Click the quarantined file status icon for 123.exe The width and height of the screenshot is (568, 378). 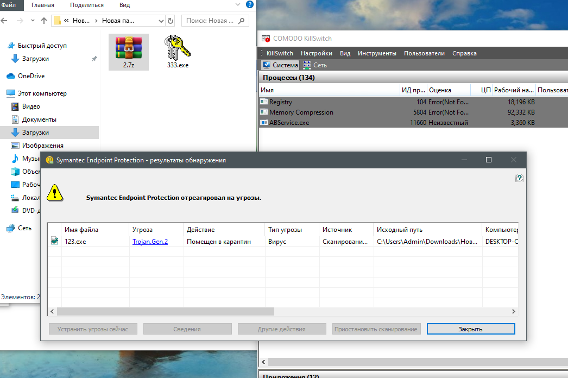[x=54, y=241]
